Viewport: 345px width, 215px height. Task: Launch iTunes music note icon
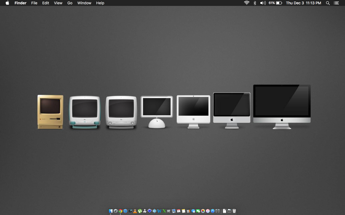[208, 211]
